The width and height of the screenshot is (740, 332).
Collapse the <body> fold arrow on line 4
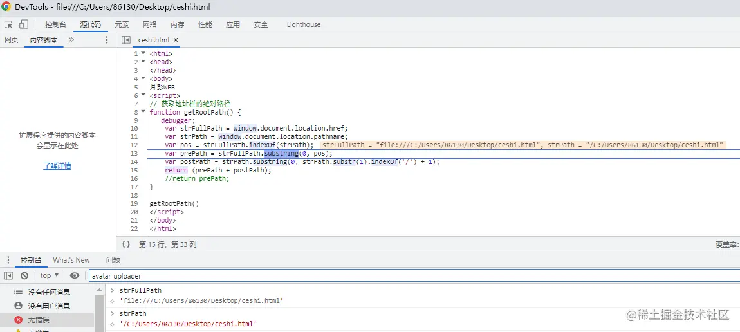click(143, 78)
